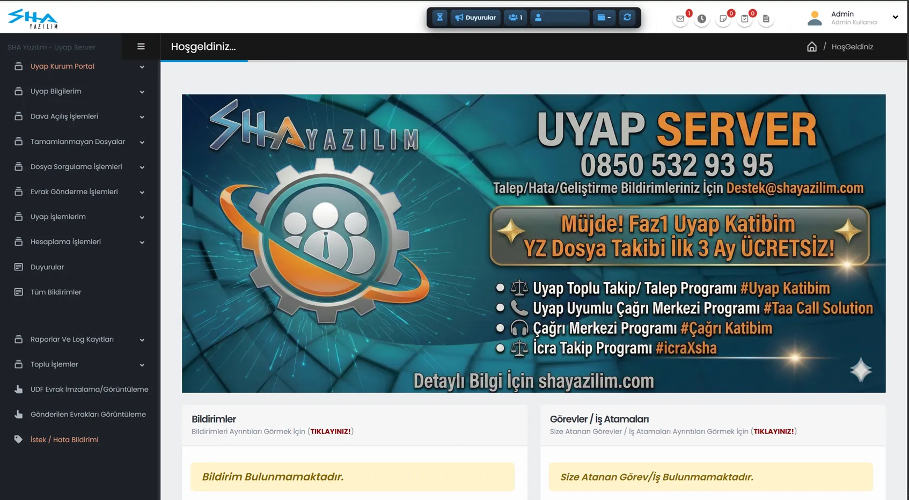Image resolution: width=909 pixels, height=500 pixels.
Task: Open the Uyap Kurum Portal menu
Action: (x=62, y=67)
